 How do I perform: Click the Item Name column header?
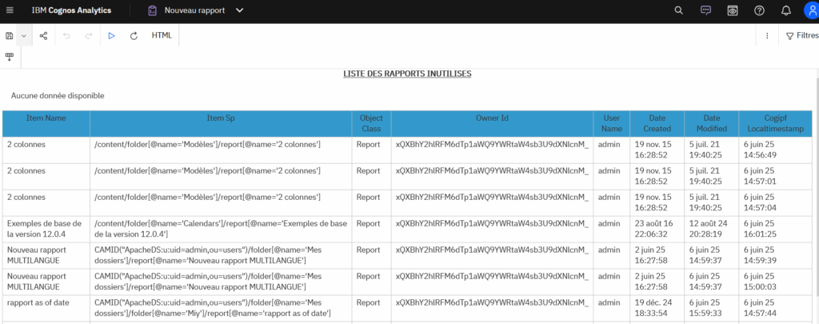[x=46, y=118]
